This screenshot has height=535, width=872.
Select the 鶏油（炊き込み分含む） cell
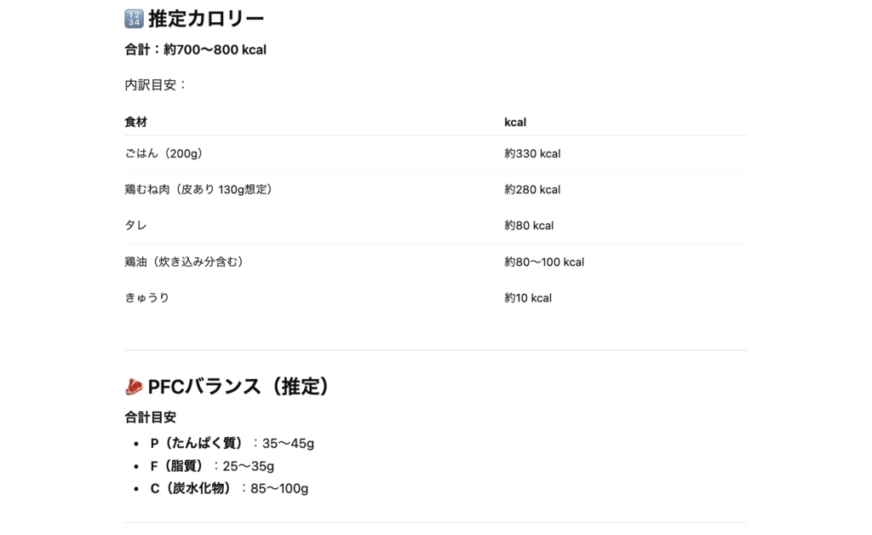coord(184,262)
